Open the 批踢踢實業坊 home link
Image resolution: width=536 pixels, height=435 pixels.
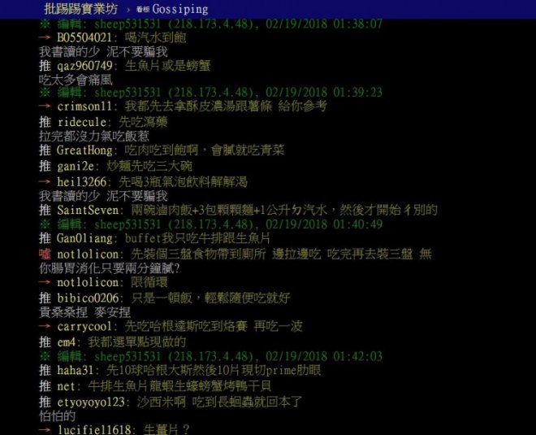click(80, 9)
